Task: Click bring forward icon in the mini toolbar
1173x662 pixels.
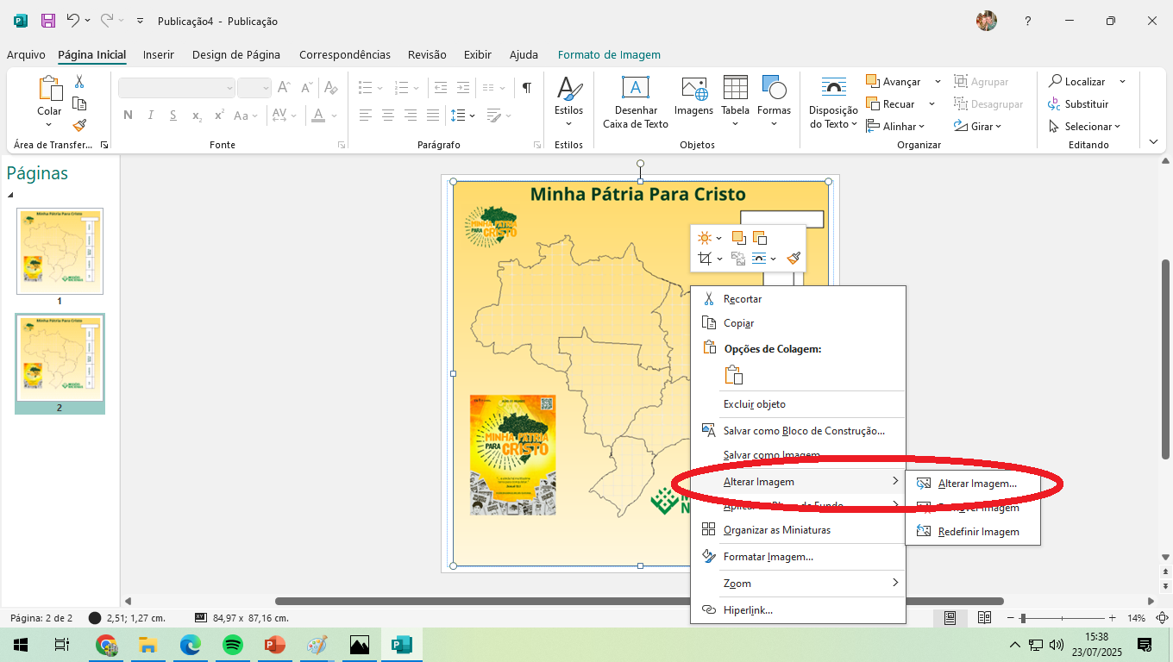Action: click(738, 238)
